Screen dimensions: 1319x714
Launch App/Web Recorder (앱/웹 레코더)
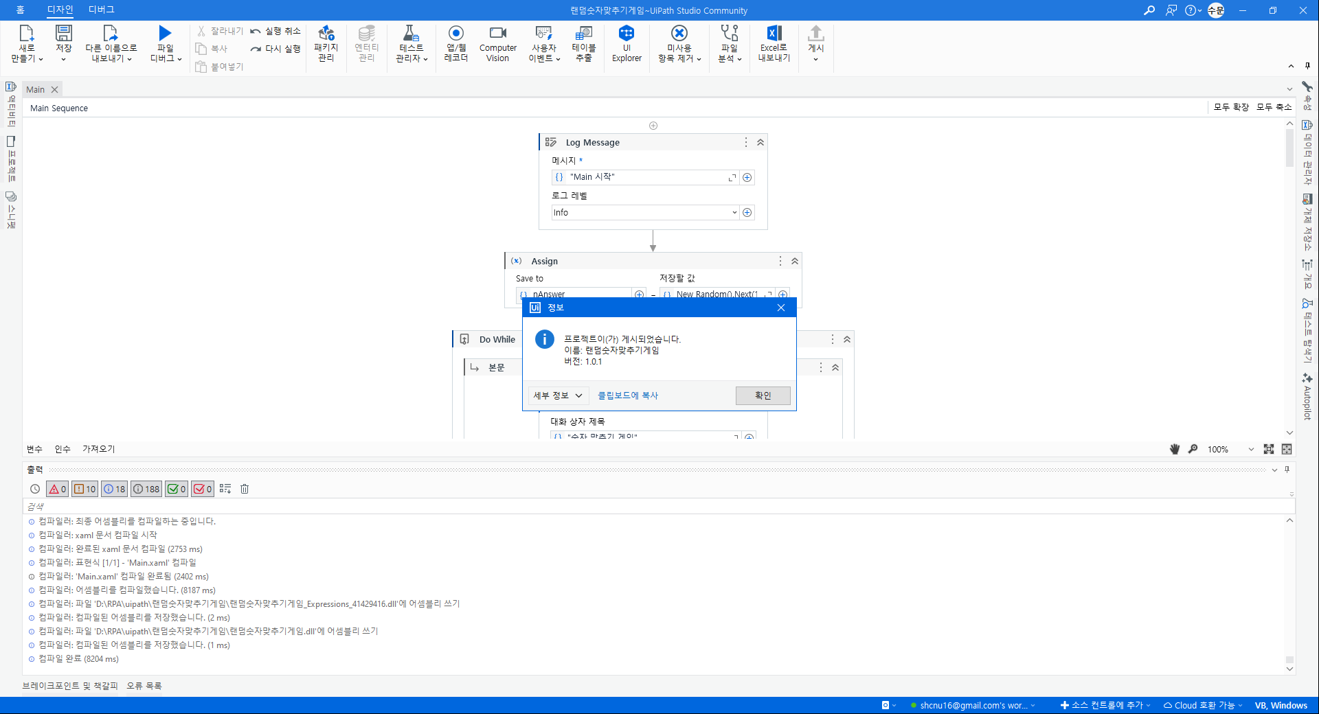[x=456, y=44]
